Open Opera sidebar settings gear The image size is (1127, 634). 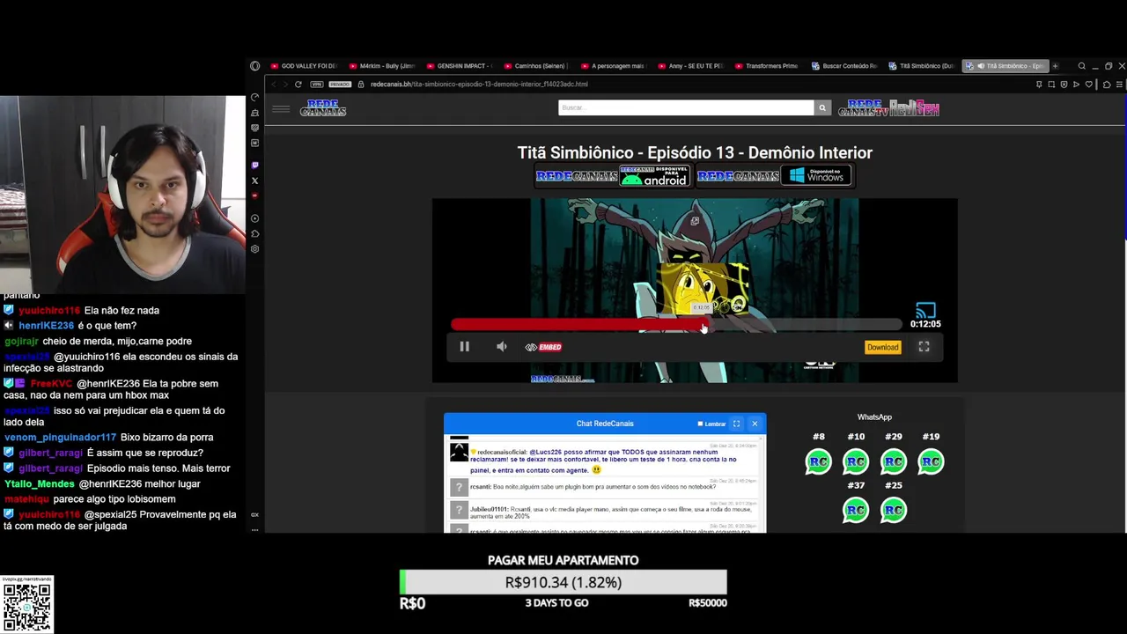(254, 249)
